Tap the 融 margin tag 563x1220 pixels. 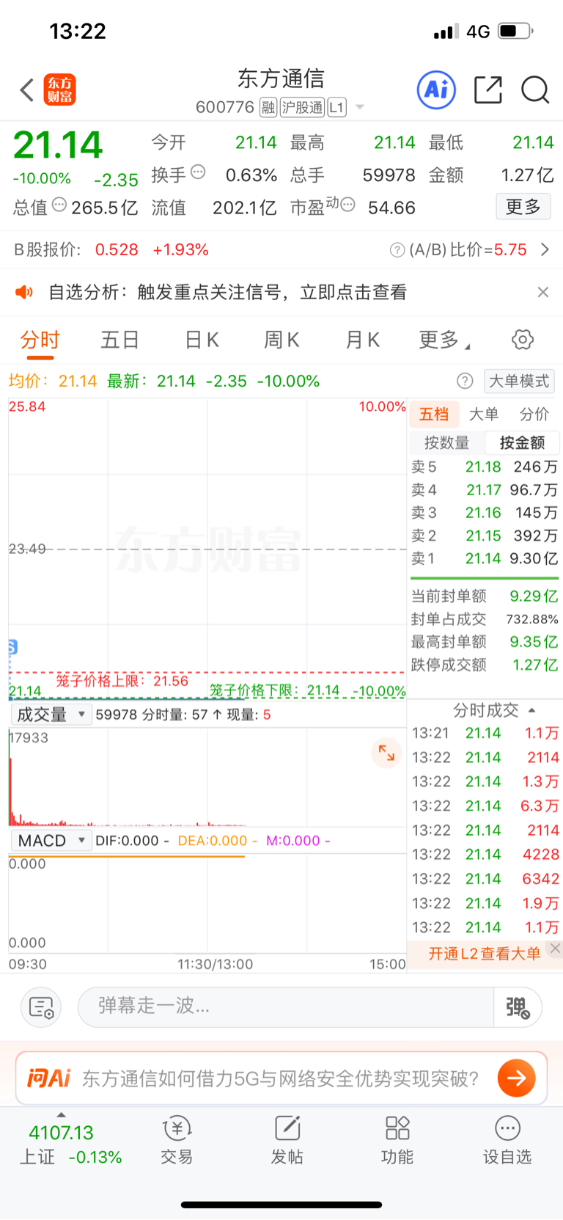click(x=268, y=108)
